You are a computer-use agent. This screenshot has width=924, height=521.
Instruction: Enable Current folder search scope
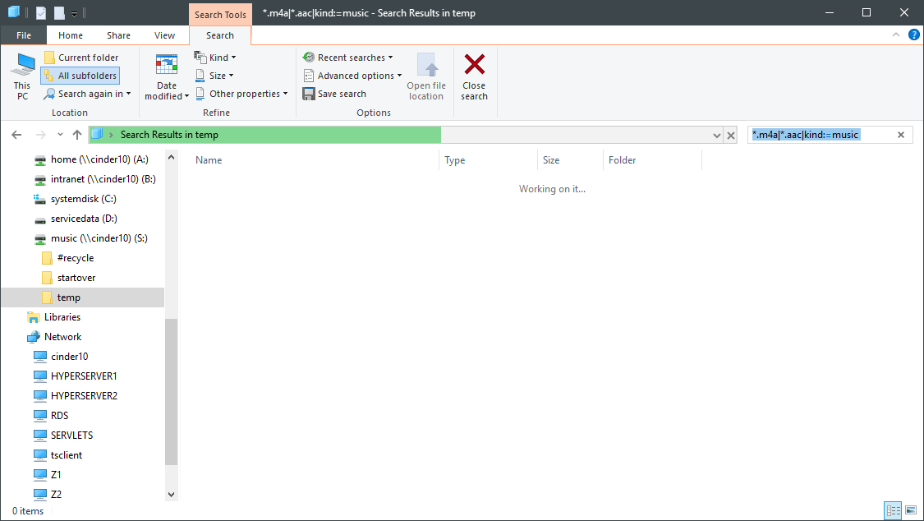[x=85, y=57]
